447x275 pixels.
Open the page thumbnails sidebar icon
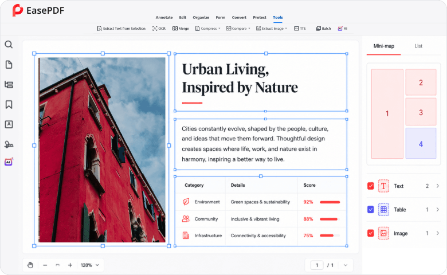click(x=9, y=65)
